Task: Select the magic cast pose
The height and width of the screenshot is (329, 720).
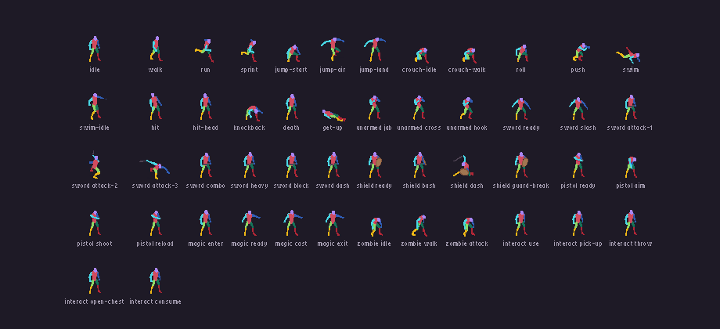Action: click(x=292, y=222)
